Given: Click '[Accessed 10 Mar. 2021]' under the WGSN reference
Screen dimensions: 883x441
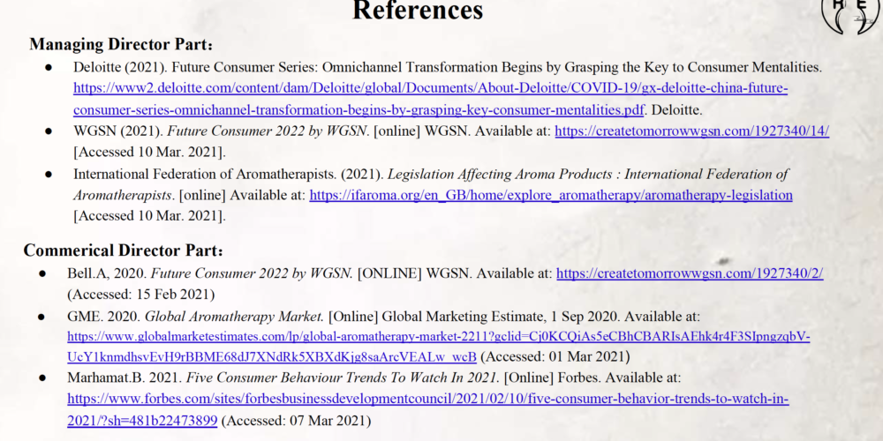Looking at the screenshot, I should click(149, 152).
